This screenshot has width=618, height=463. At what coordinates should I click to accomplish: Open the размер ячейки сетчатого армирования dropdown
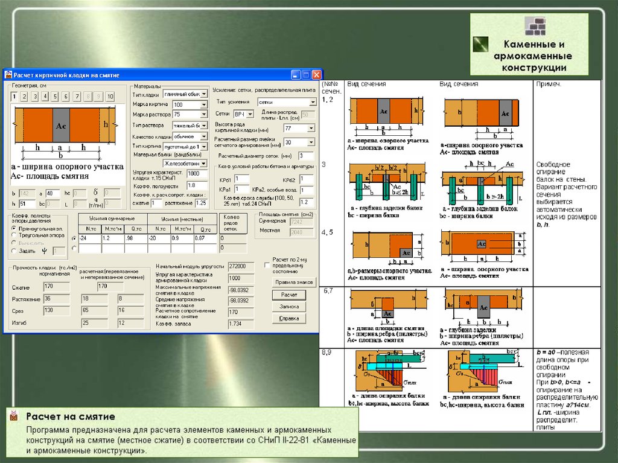311,142
